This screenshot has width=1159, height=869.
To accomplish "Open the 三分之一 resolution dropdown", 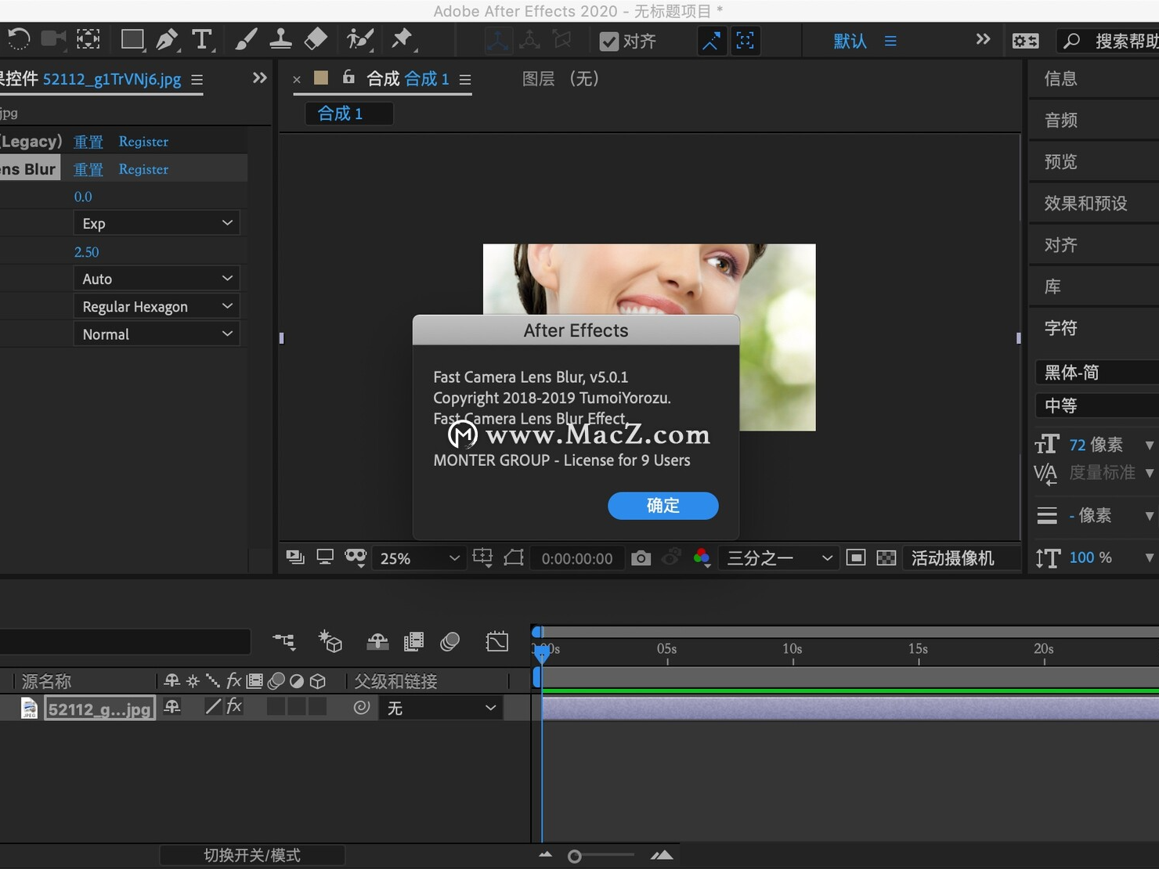I will [x=778, y=557].
